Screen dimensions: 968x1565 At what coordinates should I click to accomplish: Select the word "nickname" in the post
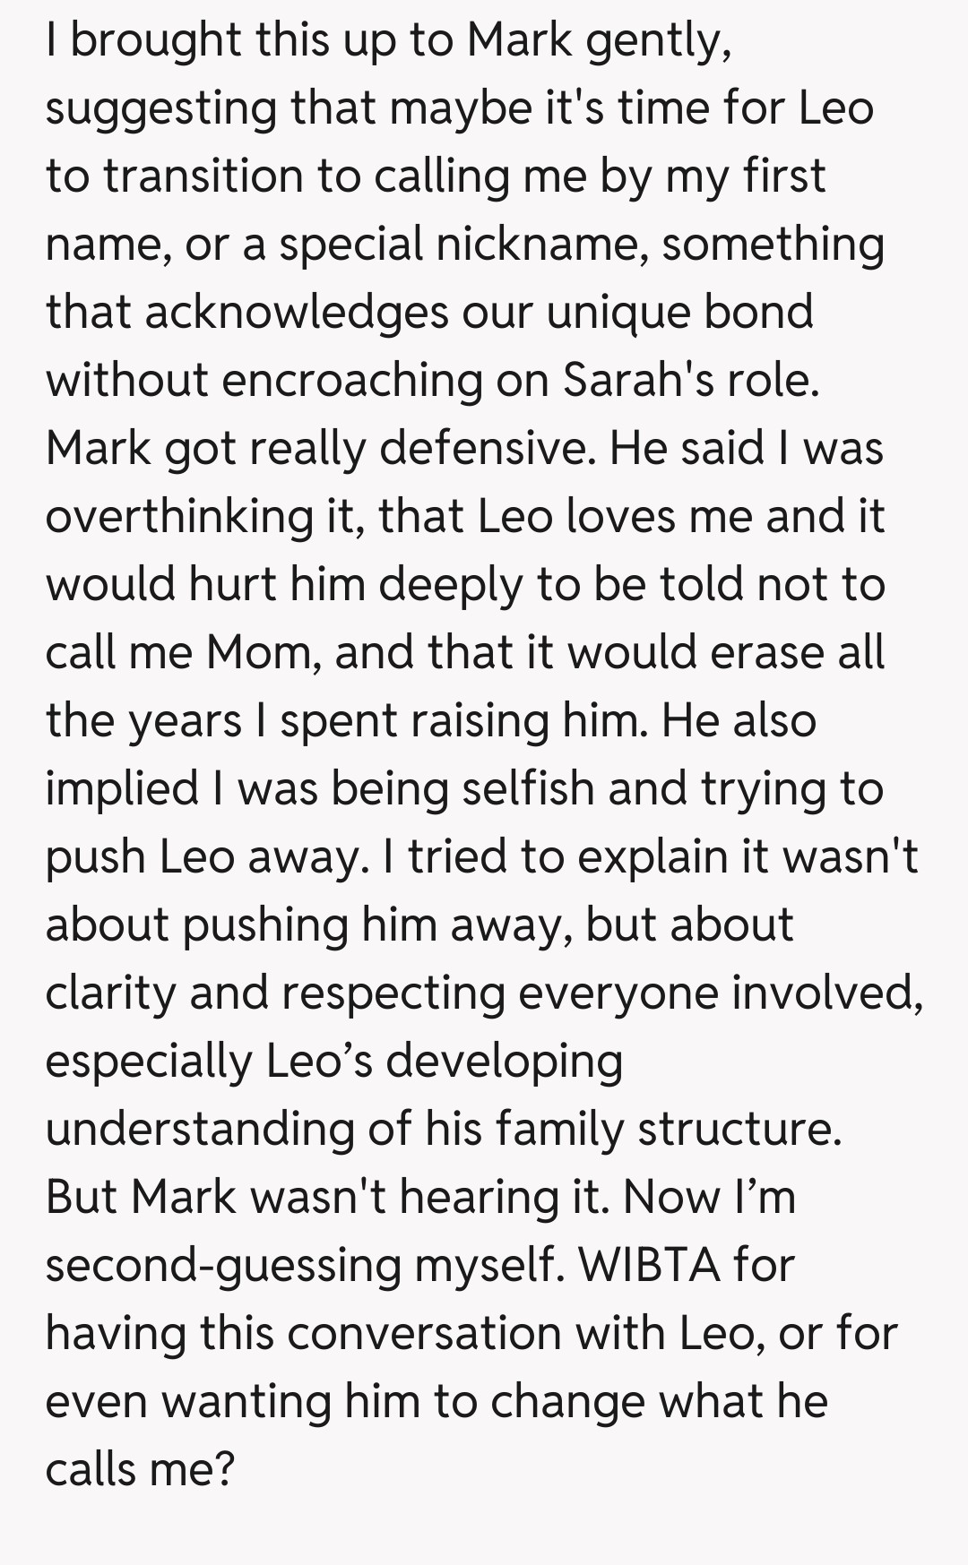coord(542,244)
